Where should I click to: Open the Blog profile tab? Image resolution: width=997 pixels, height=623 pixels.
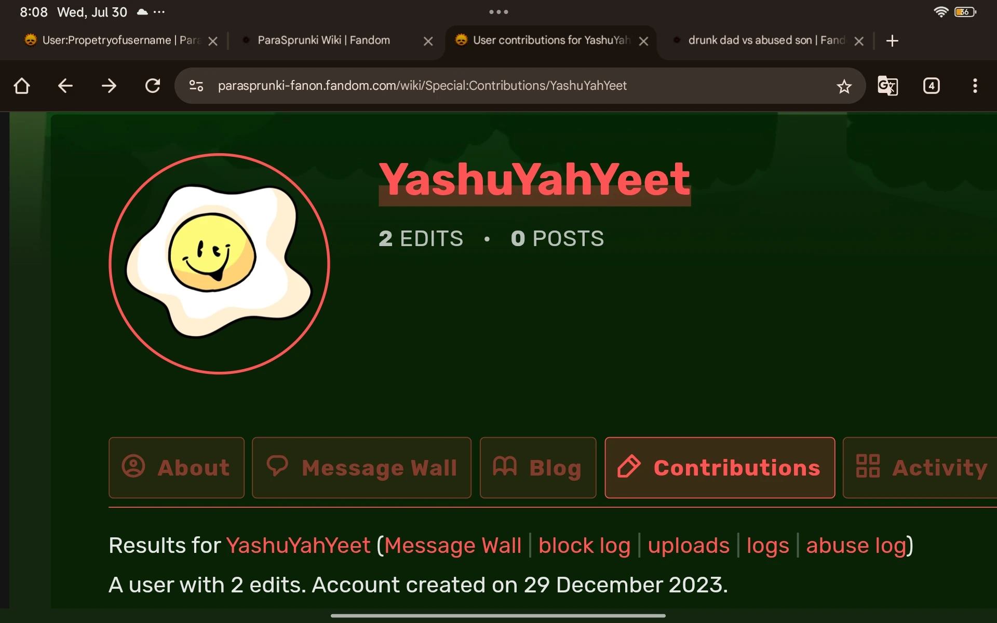click(538, 468)
